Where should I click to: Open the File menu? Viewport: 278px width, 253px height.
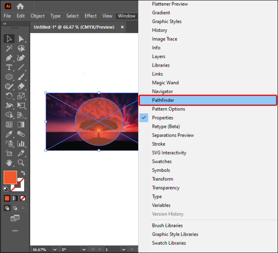[x=7, y=16]
